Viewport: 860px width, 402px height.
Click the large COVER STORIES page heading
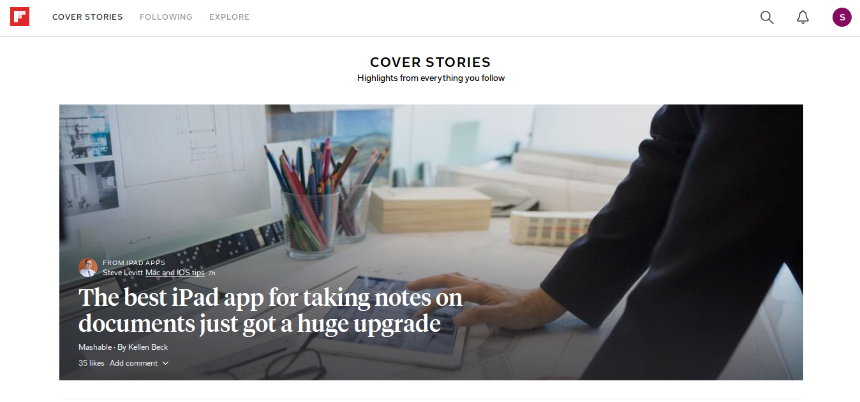click(x=431, y=62)
